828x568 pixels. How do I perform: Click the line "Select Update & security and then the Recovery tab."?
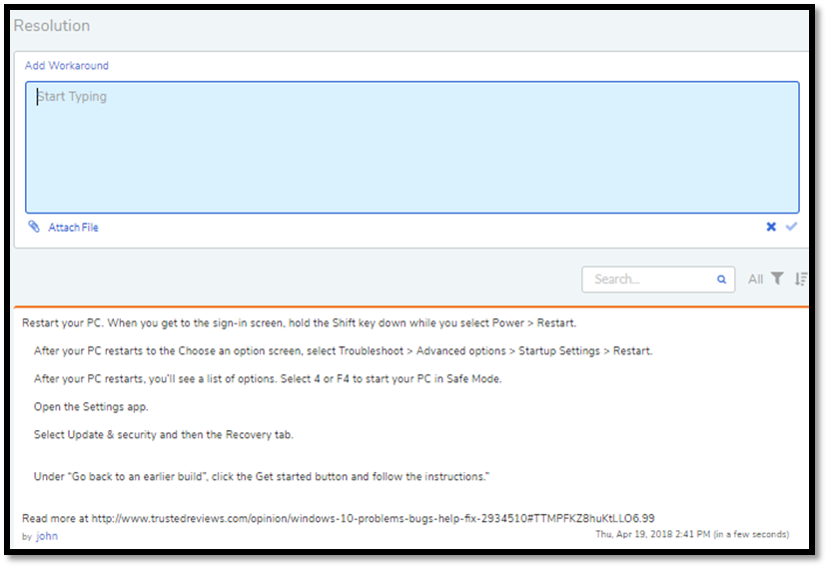click(x=163, y=435)
